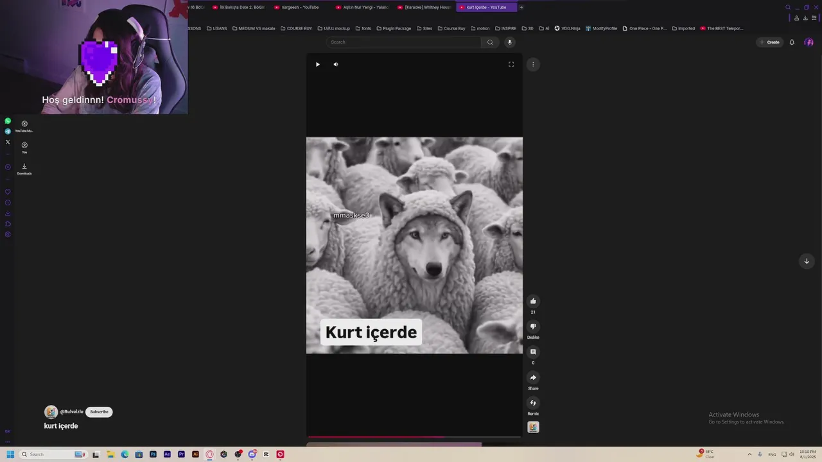Open YouTube notifications bell
822x462 pixels.
click(792, 42)
